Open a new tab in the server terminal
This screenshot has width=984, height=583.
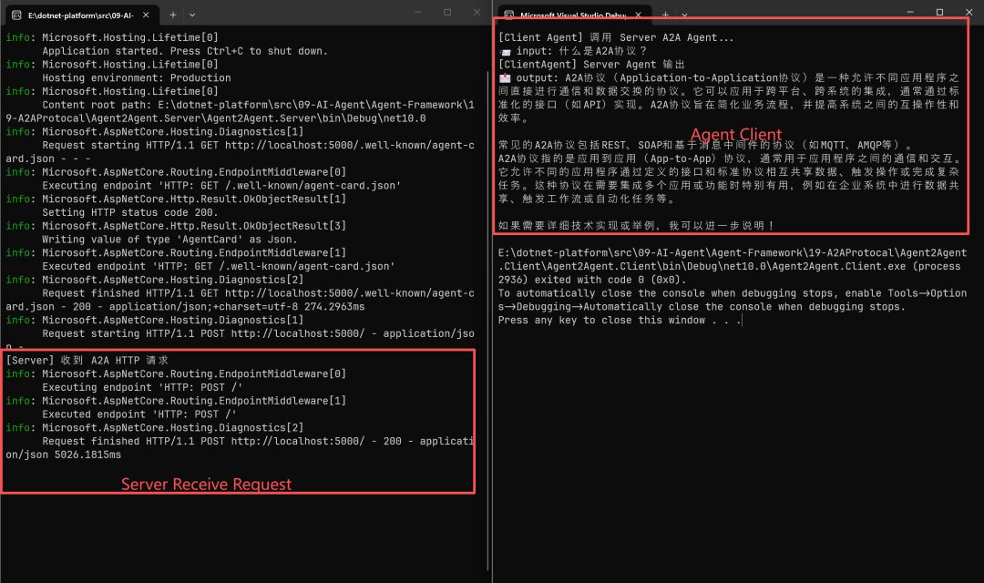(x=172, y=15)
